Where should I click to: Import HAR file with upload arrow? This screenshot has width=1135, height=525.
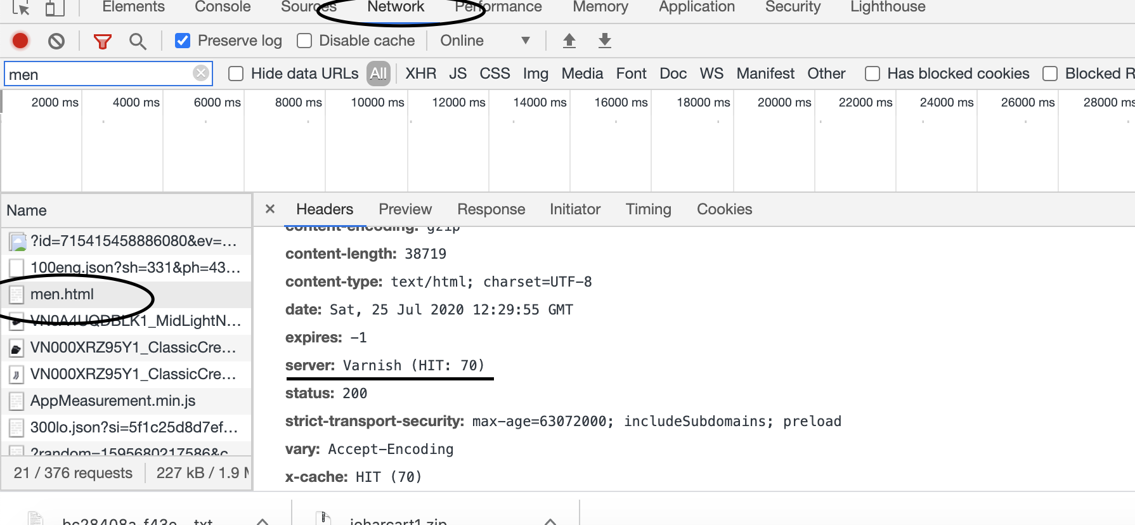click(569, 41)
